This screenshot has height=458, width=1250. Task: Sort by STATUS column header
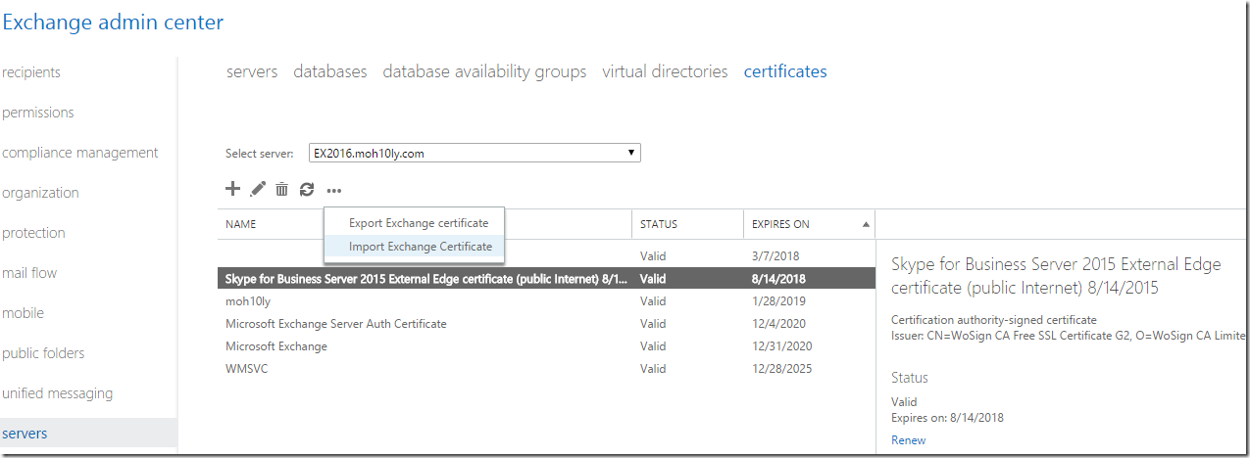tap(659, 224)
